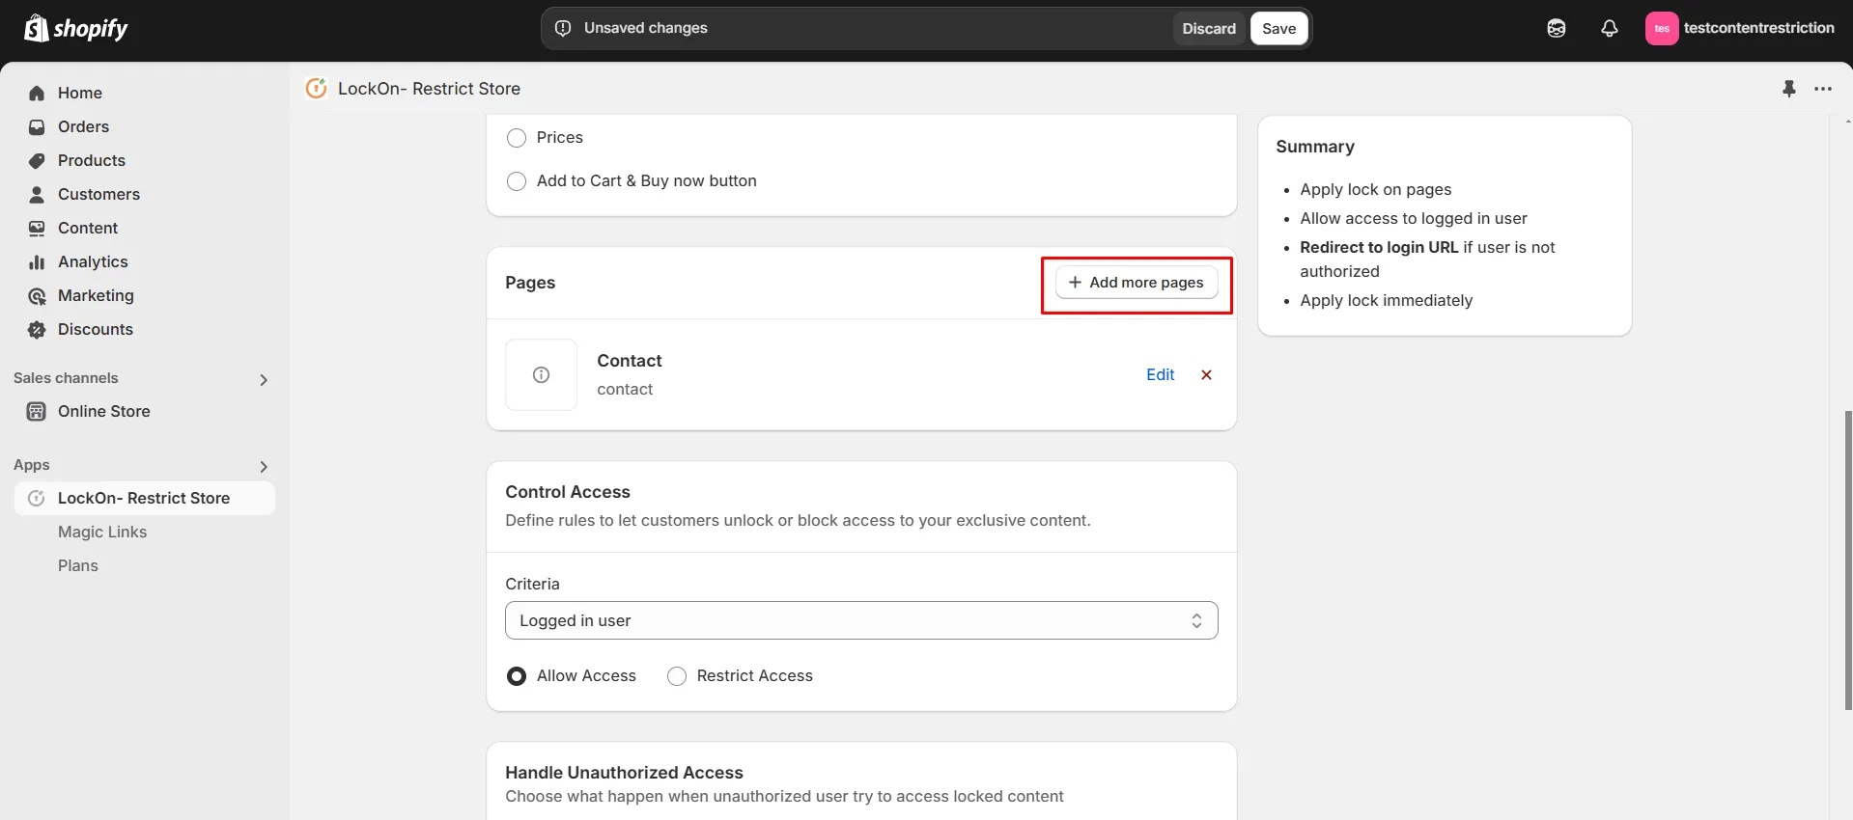Image resolution: width=1853 pixels, height=820 pixels.
Task: Open Discounts in sidebar
Action: (96, 329)
